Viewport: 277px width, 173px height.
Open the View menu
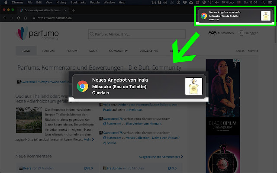click(49, 2)
